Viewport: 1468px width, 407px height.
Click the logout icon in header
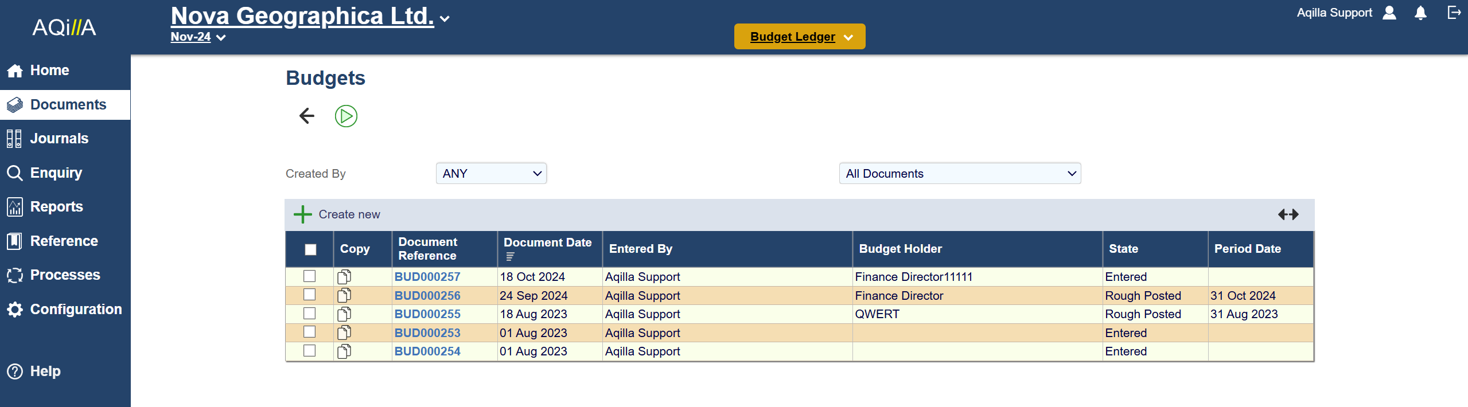point(1454,13)
